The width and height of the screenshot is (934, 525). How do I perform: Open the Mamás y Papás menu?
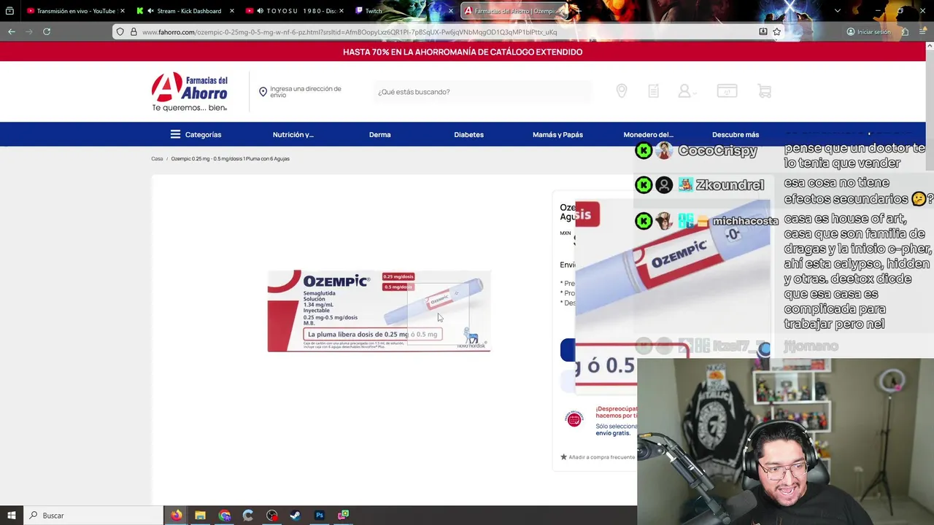[557, 134]
